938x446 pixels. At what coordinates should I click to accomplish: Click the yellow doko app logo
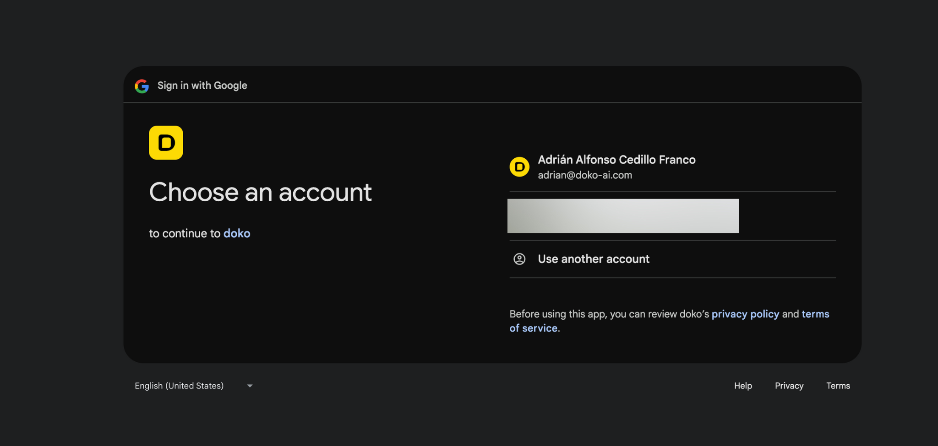pyautogui.click(x=166, y=143)
